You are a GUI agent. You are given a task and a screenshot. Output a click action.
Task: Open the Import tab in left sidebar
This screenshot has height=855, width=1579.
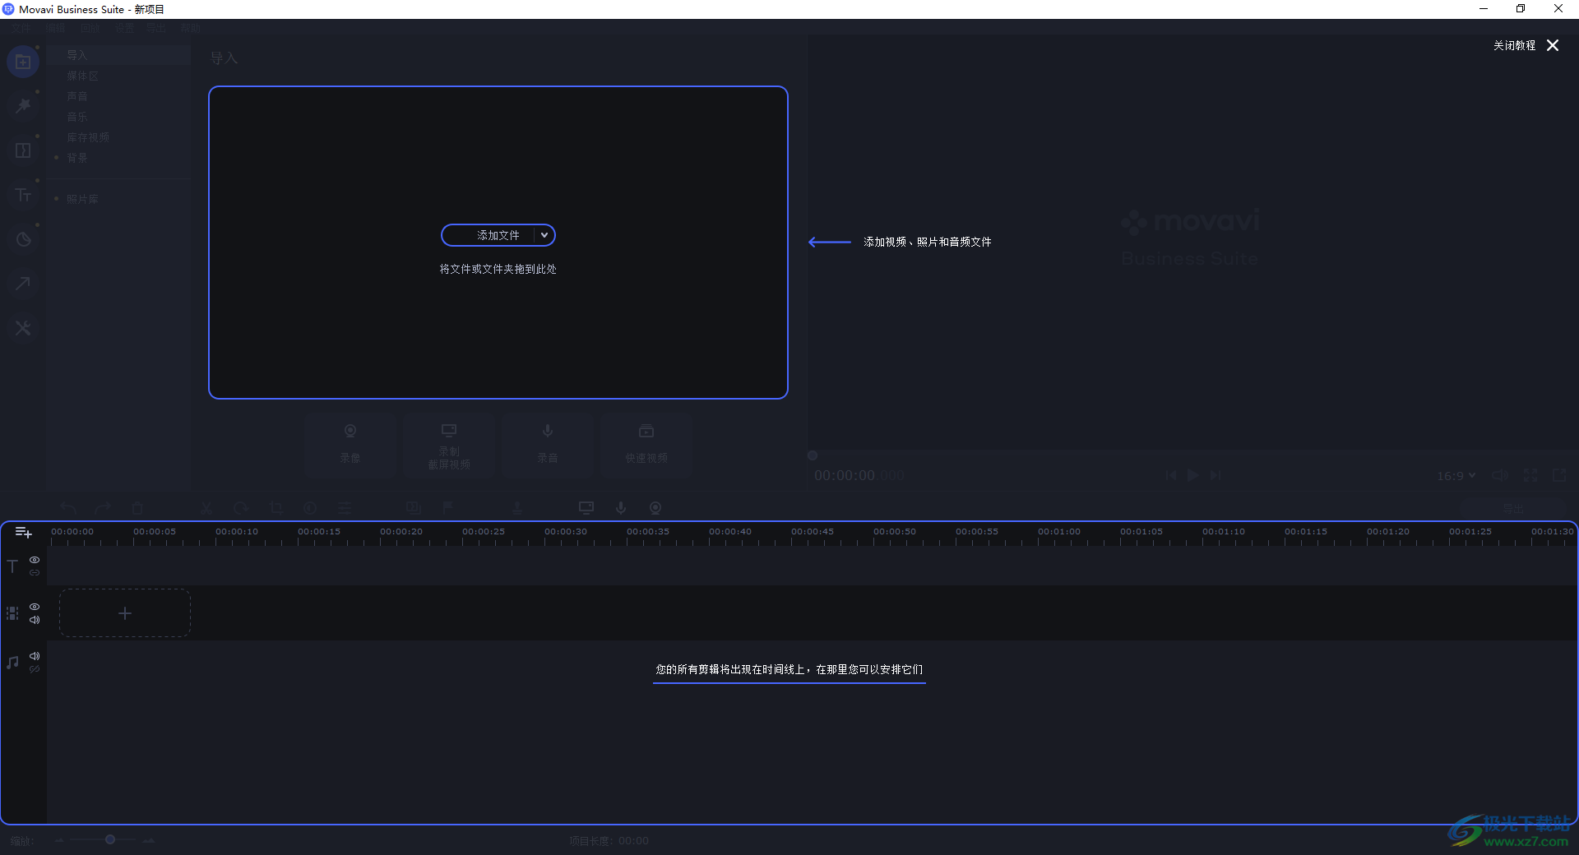23,62
